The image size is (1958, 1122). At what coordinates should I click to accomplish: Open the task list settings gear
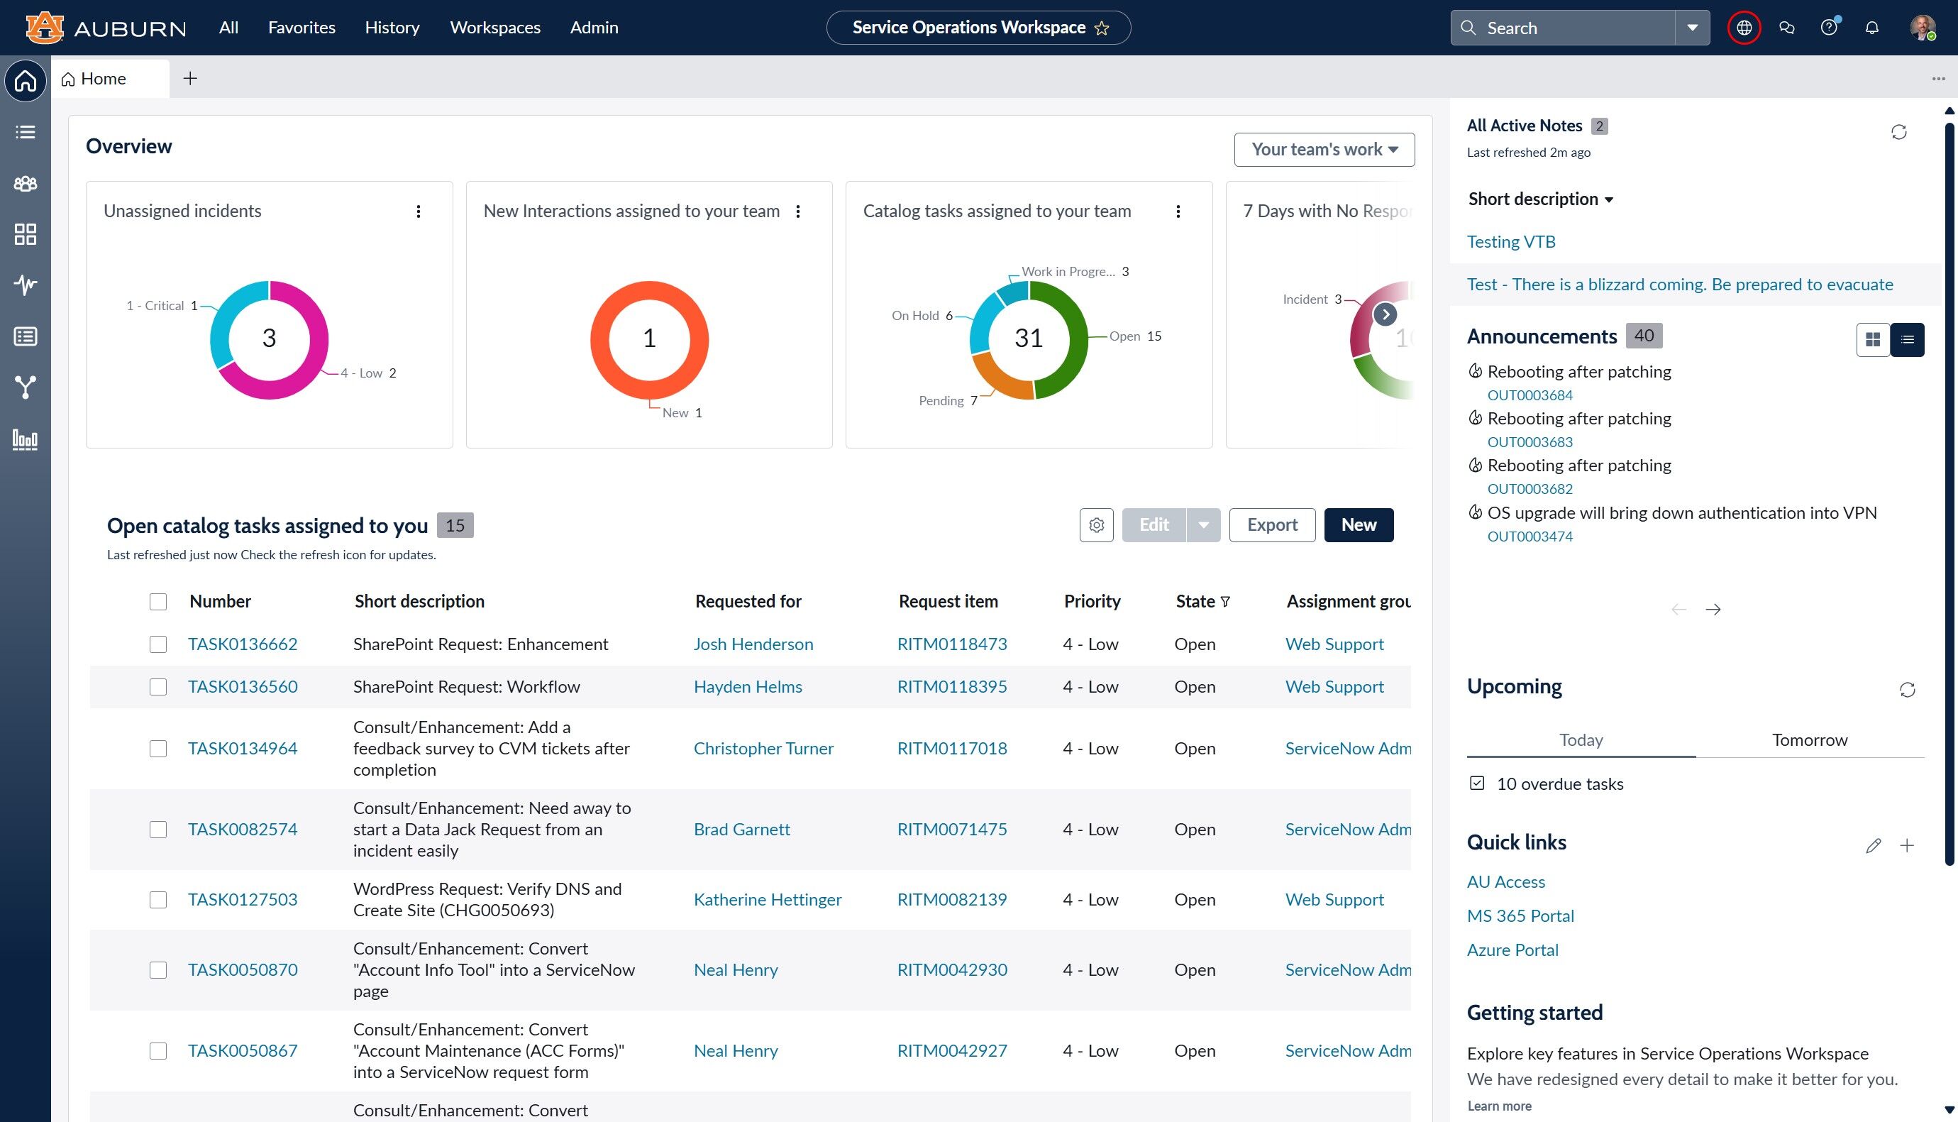1096,524
